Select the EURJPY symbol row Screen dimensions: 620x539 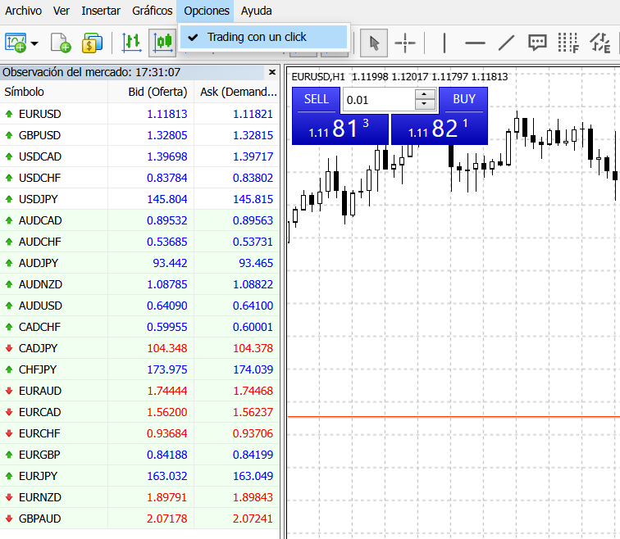(x=140, y=477)
